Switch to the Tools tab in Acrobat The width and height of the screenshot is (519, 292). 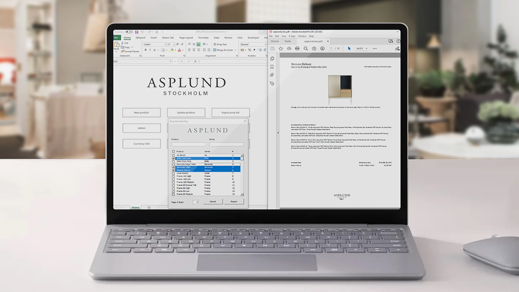(288, 41)
